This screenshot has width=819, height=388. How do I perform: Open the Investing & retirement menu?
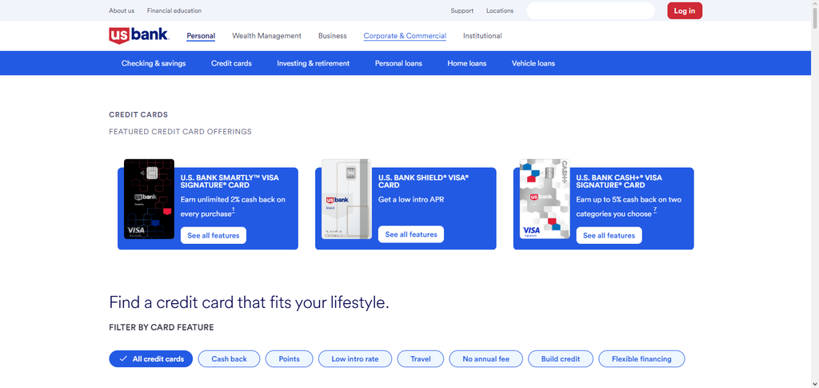pyautogui.click(x=313, y=63)
